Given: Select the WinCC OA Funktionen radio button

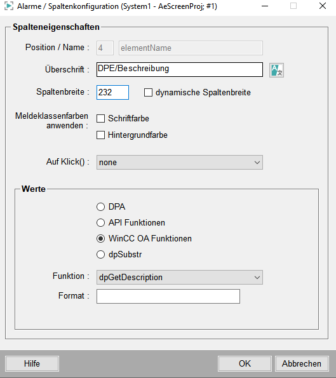Looking at the screenshot, I should 100,239.
